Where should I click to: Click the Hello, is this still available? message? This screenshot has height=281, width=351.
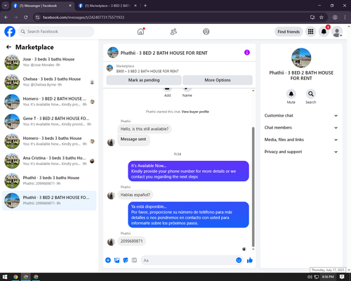point(145,129)
